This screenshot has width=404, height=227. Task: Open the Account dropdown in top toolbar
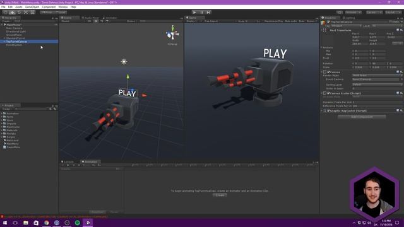coord(353,13)
